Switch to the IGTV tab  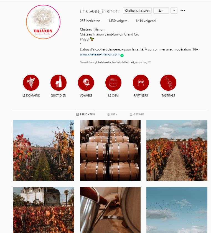tap(112, 114)
